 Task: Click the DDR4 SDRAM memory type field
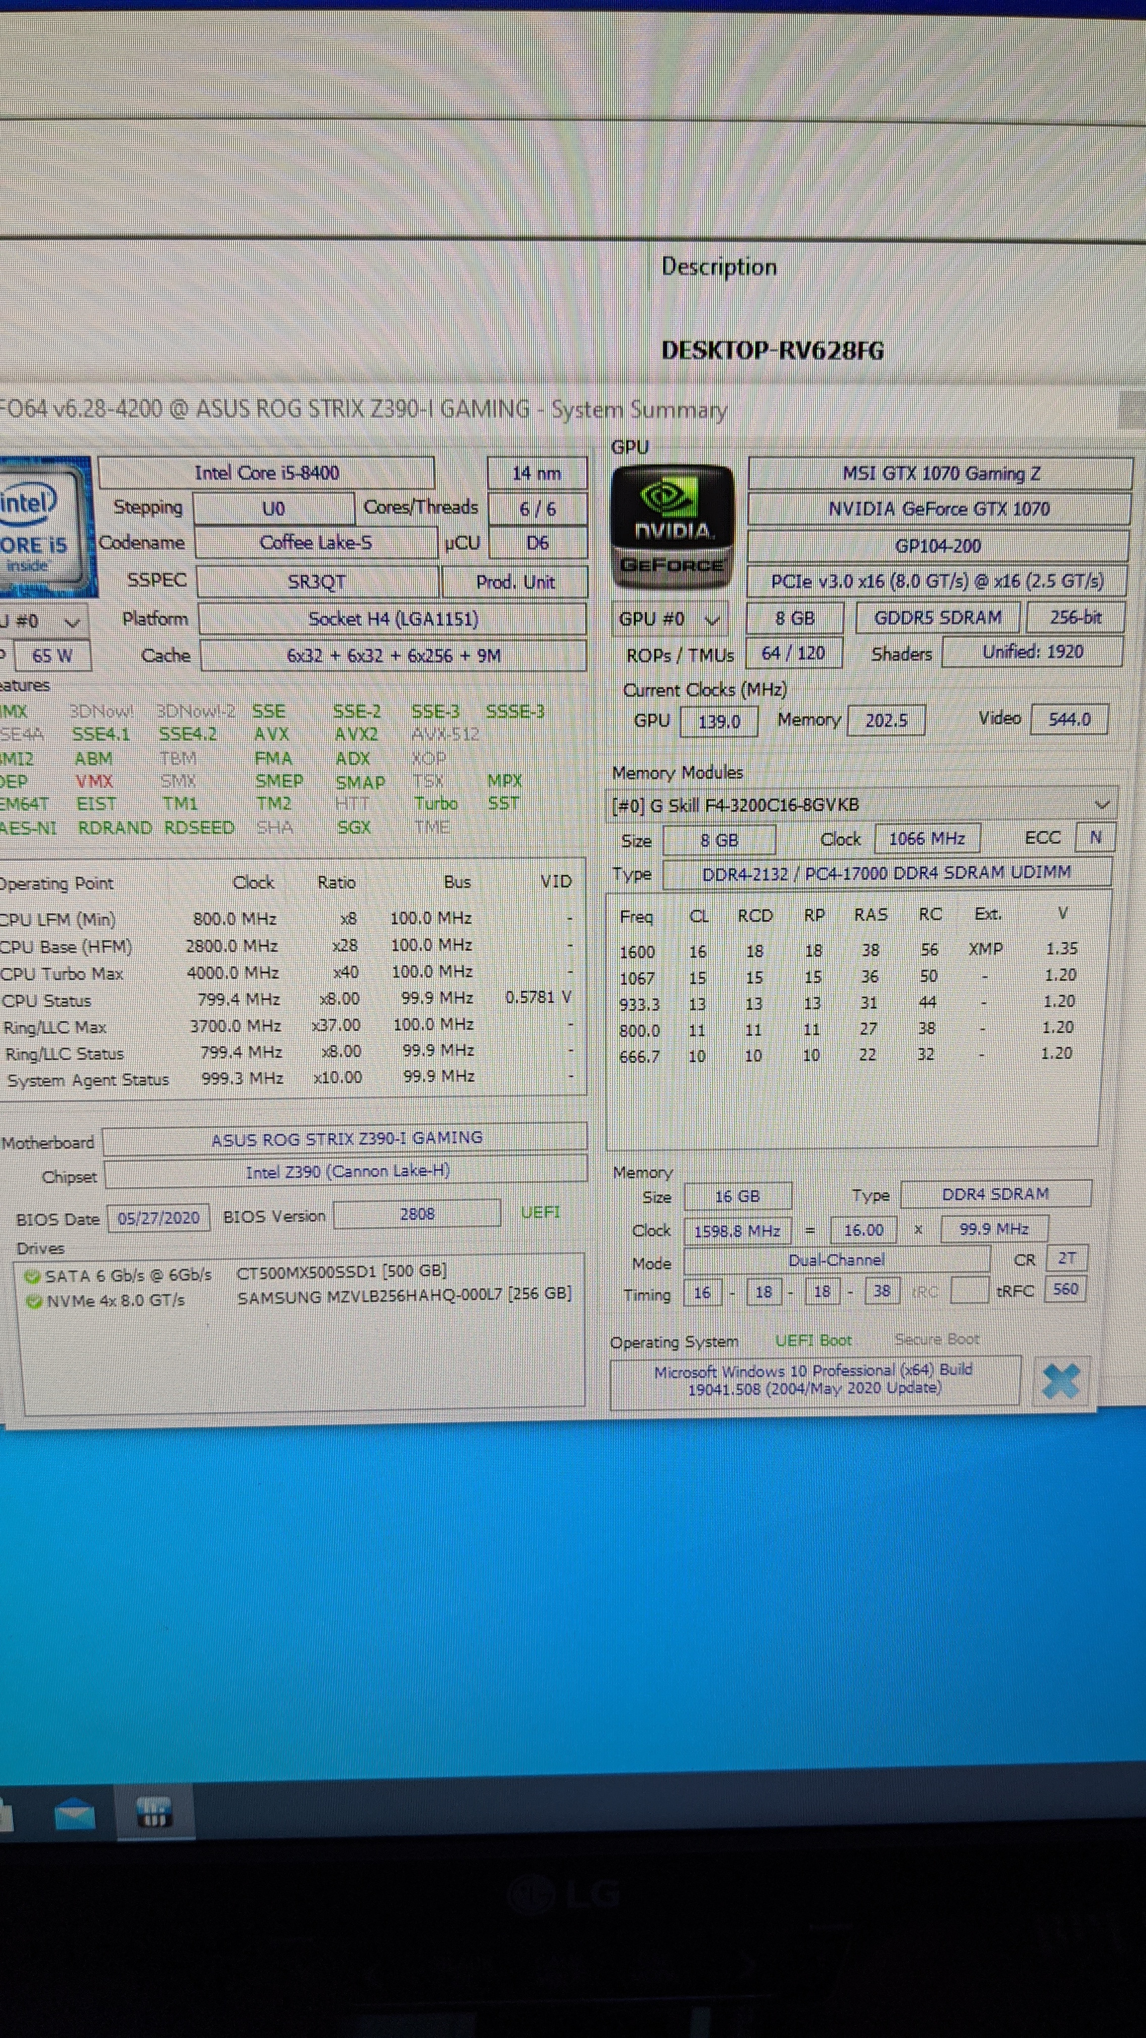(x=996, y=1194)
